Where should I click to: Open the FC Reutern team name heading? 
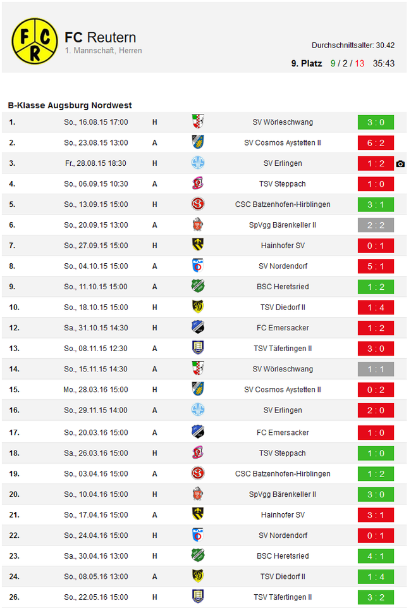click(101, 37)
